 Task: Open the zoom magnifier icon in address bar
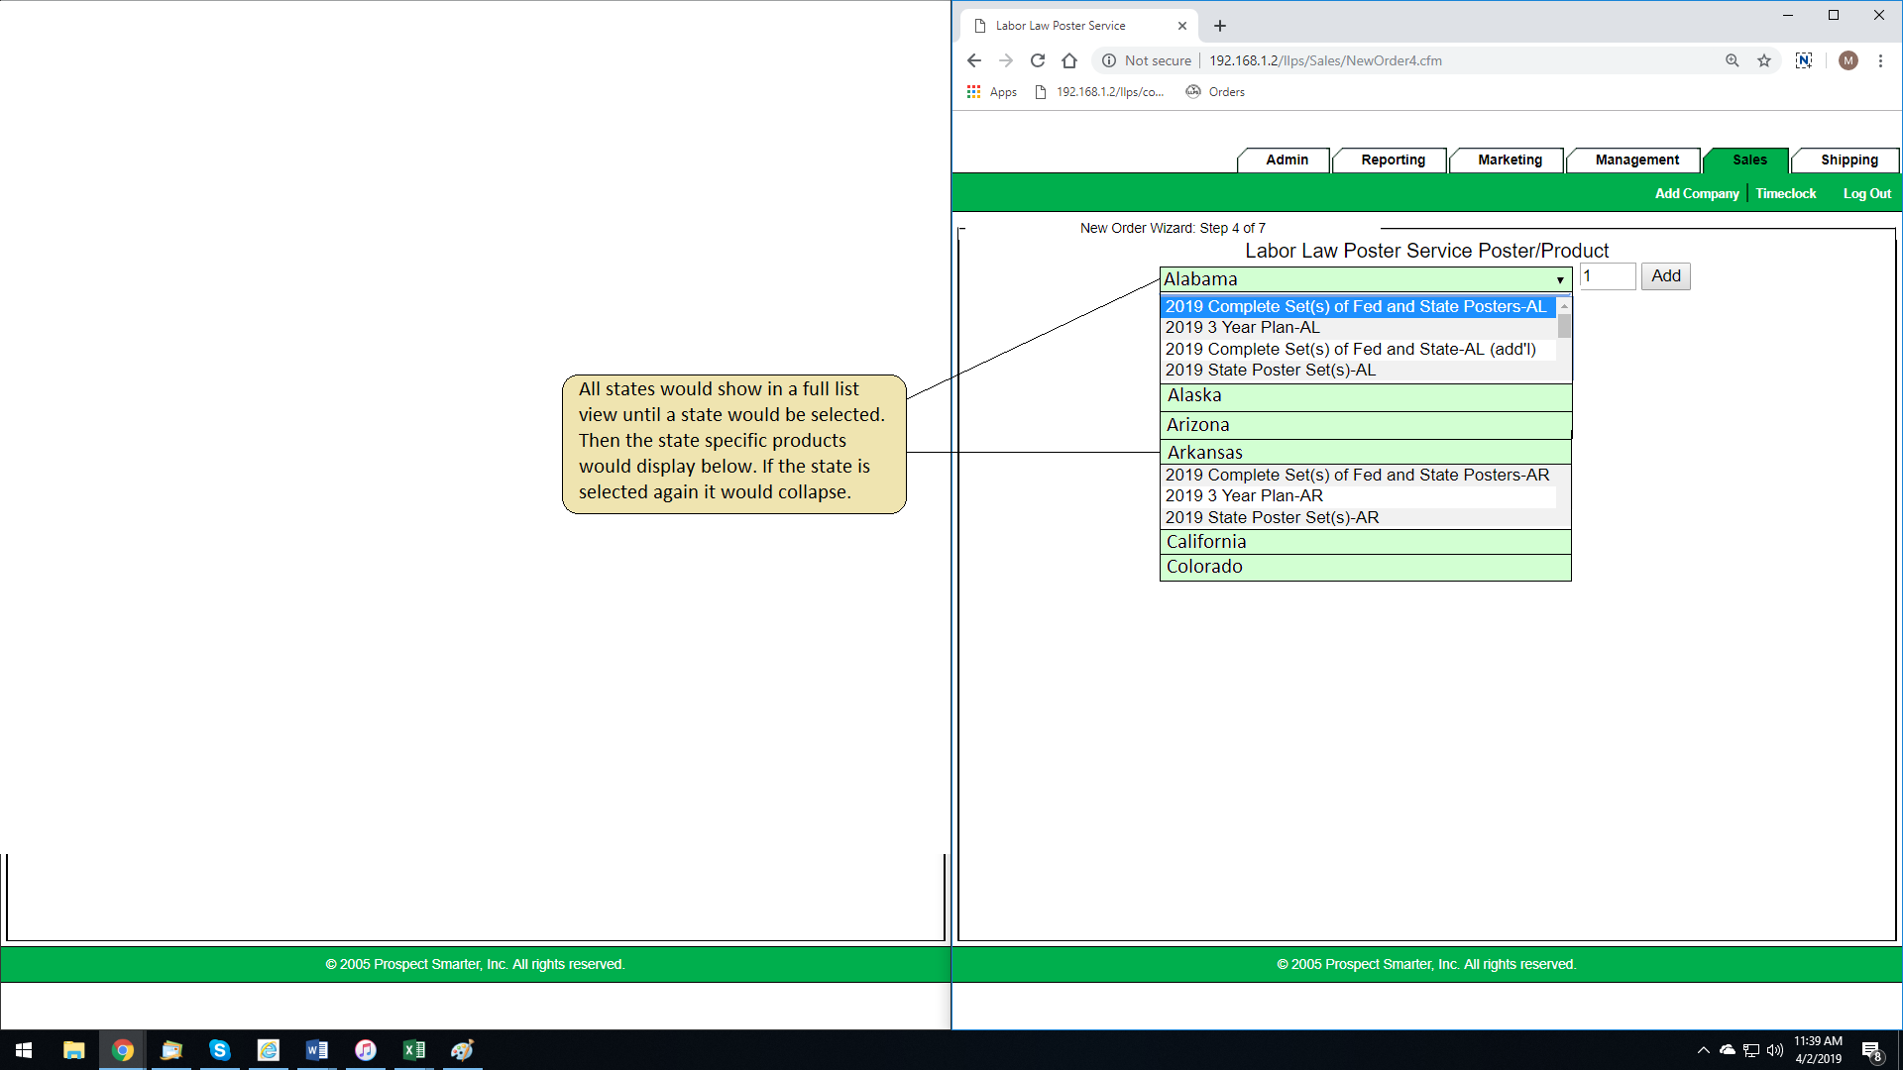tap(1732, 60)
